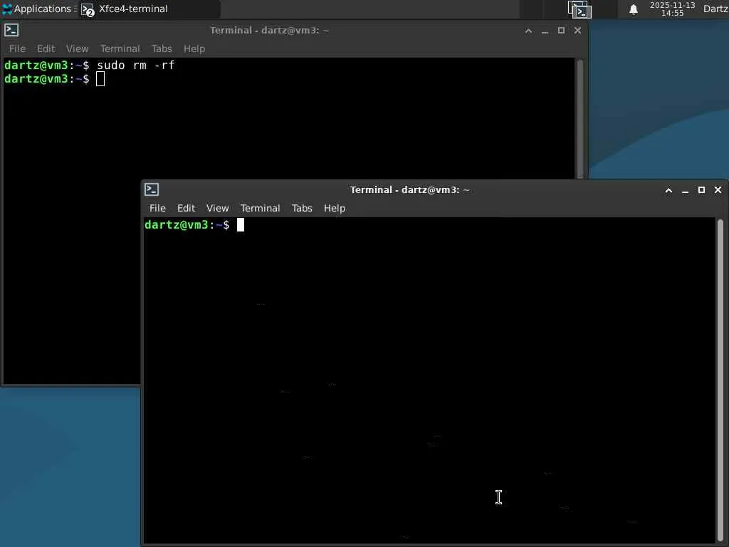Open Tabs menu in front terminal window

(302, 208)
